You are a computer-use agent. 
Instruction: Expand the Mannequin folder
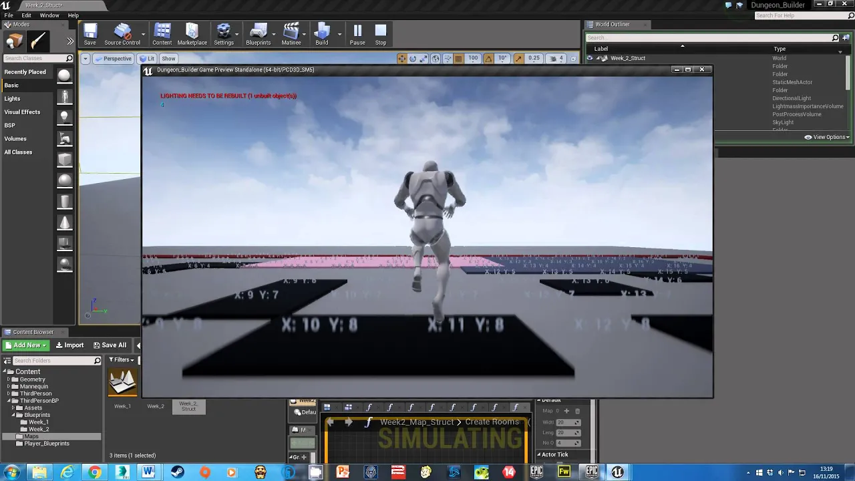click(9, 386)
